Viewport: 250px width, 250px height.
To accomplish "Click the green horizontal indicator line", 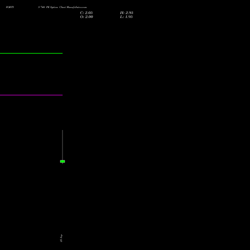I will 31,53.
